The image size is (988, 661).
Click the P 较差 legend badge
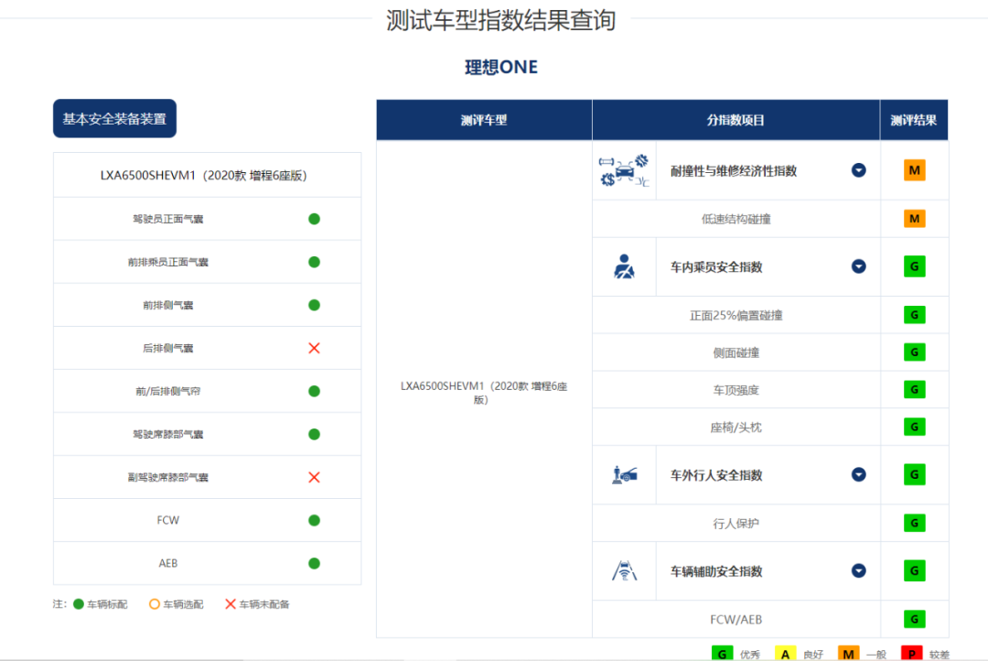tap(912, 654)
